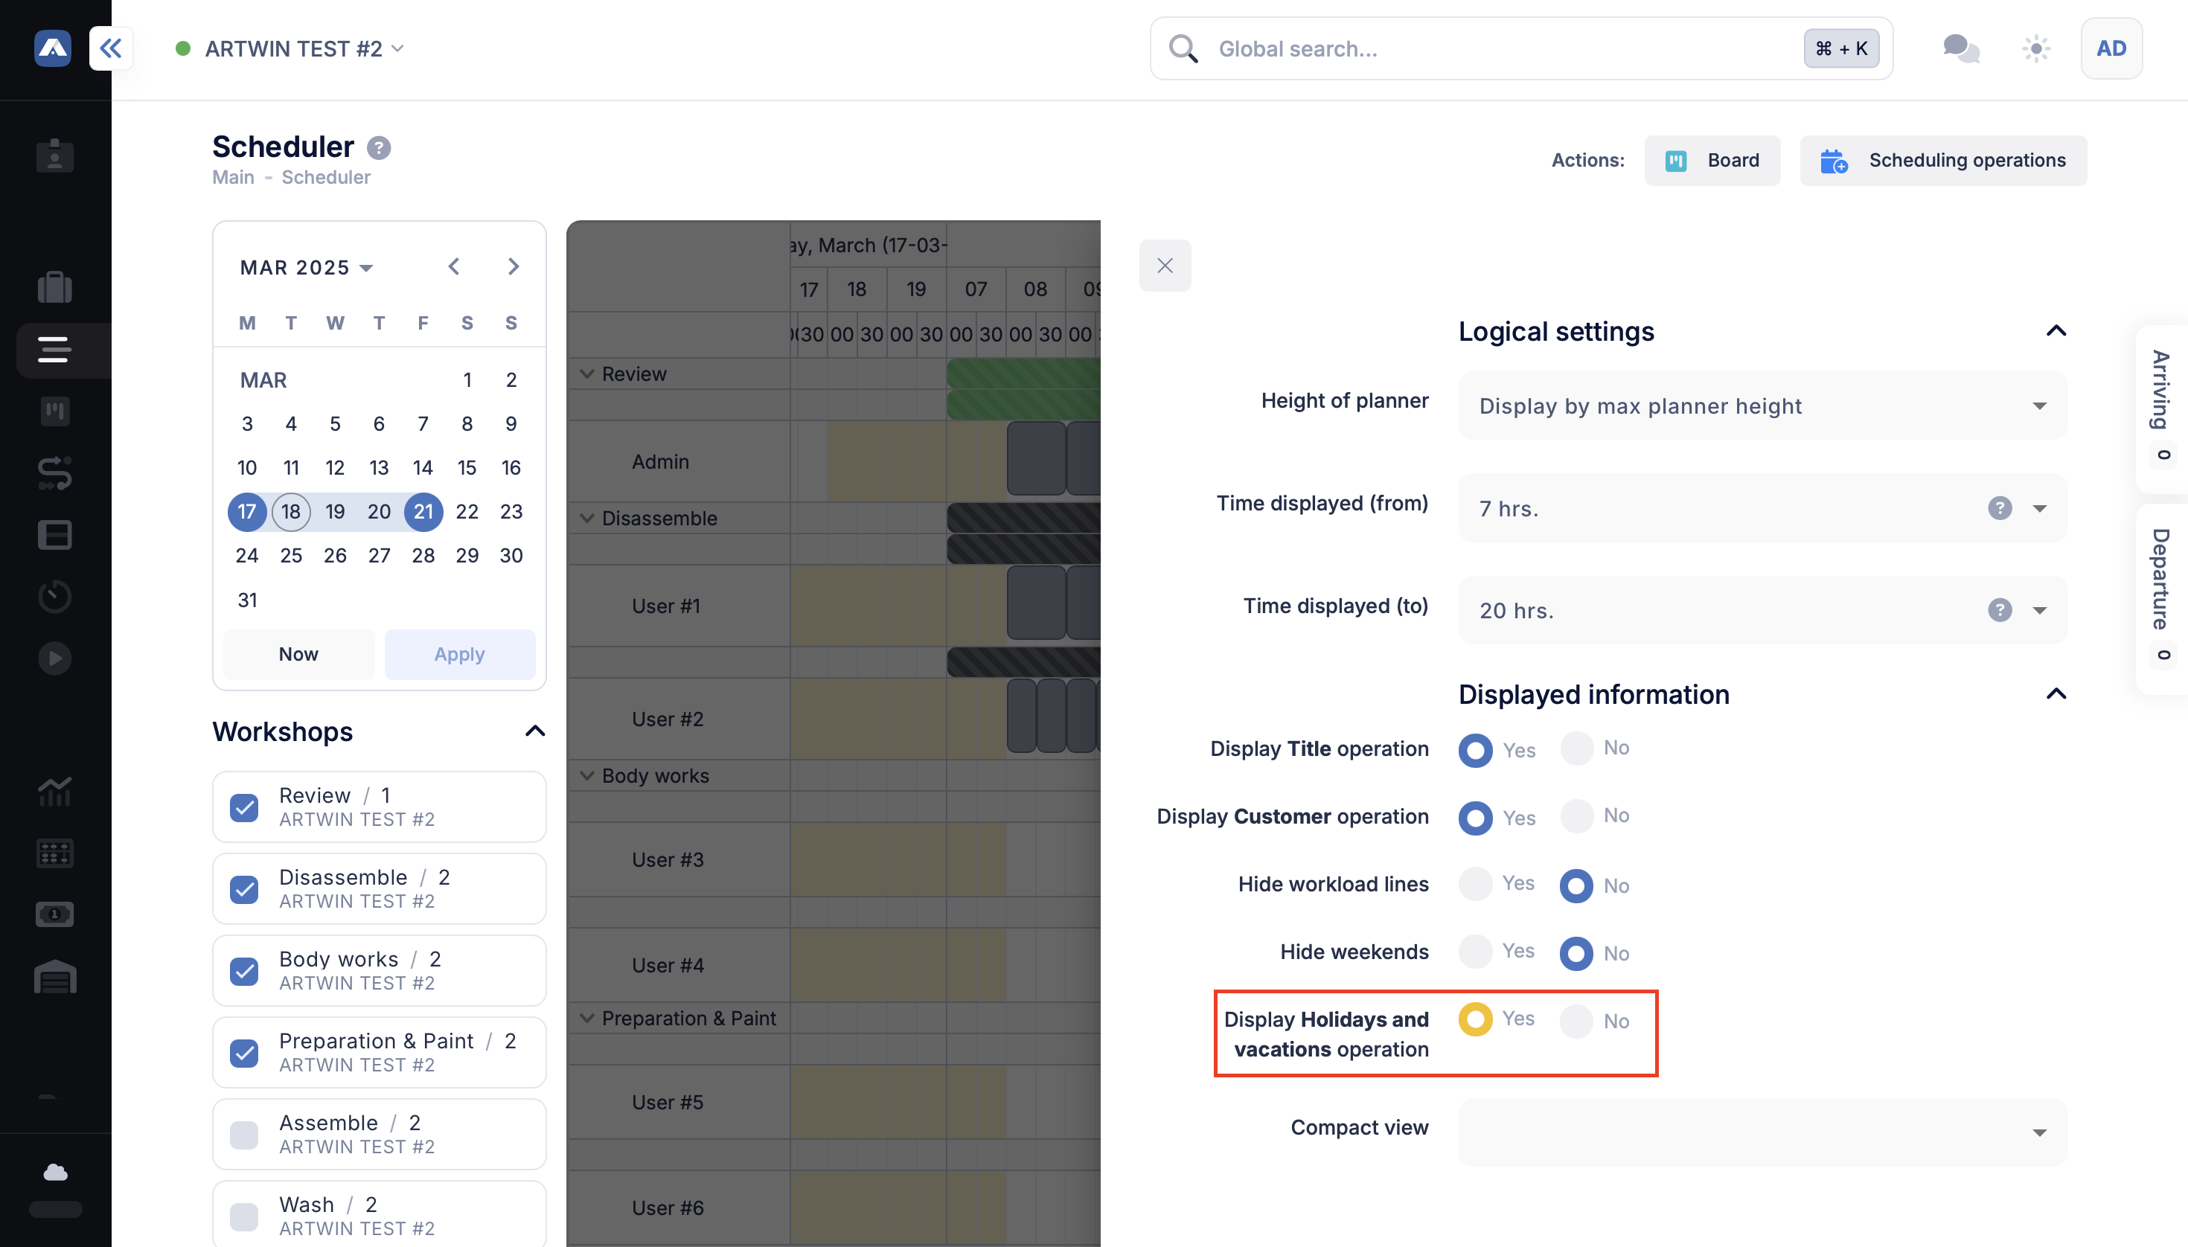This screenshot has height=1247, width=2188.
Task: Click the collapse sidebar double-chevron icon
Action: pos(112,48)
